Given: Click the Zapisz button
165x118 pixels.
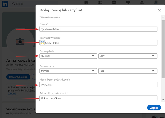Looking at the screenshot, I should [x=154, y=108].
